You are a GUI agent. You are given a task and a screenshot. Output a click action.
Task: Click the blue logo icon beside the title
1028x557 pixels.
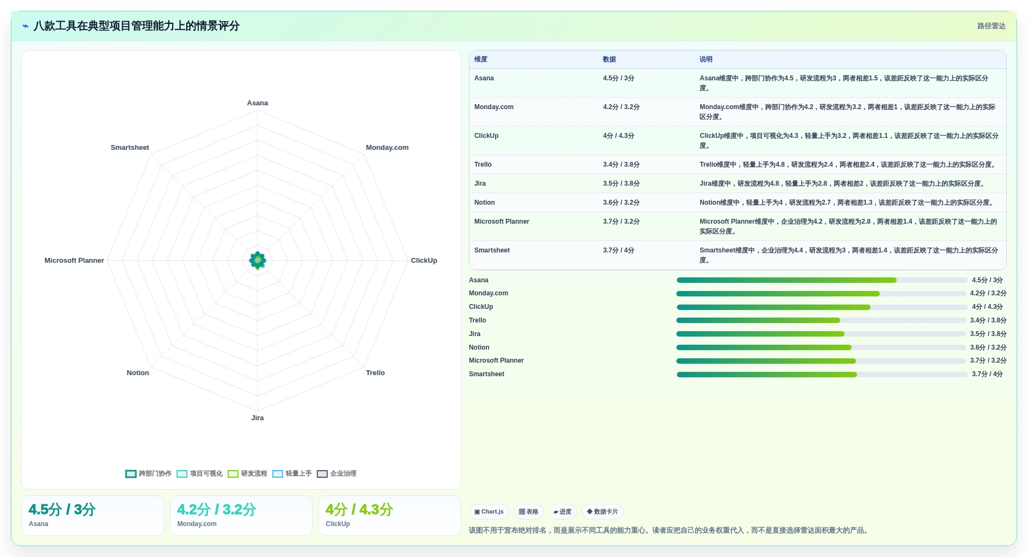26,26
